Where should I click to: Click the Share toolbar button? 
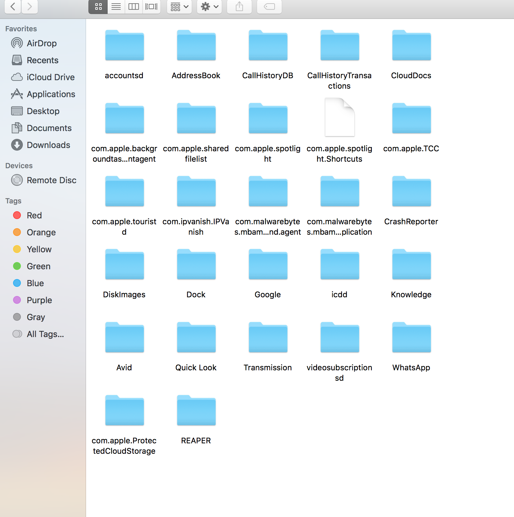[x=239, y=7]
